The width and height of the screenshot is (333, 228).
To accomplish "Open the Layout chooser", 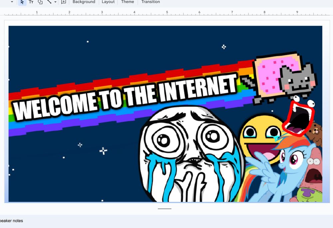I will pos(108,2).
